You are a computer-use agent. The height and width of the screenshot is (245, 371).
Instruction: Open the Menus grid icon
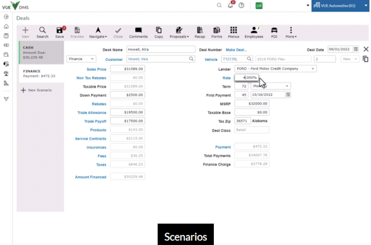(x=233, y=33)
